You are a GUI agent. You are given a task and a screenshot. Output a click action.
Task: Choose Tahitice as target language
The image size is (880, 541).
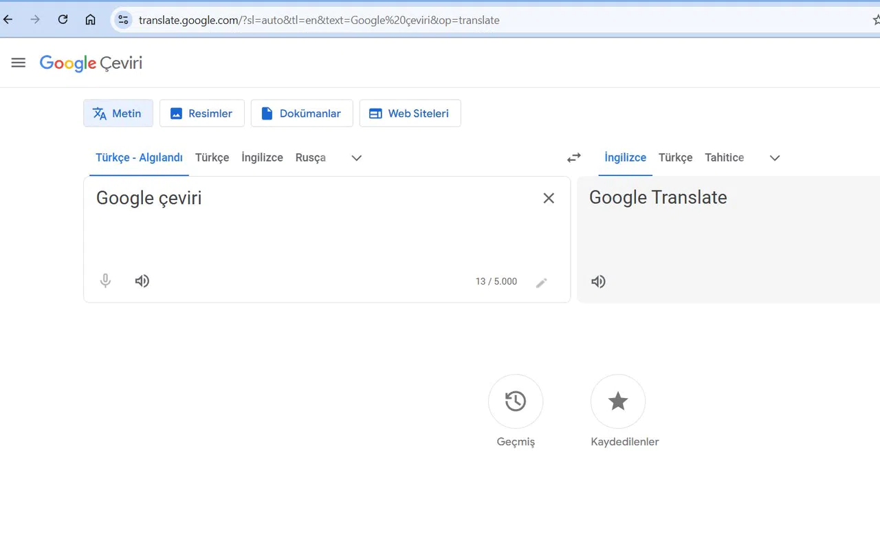(725, 157)
